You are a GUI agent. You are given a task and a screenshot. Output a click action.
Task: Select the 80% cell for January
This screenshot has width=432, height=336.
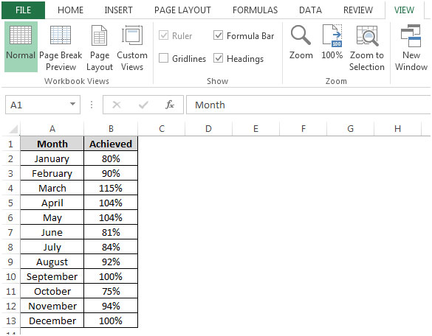tap(111, 158)
